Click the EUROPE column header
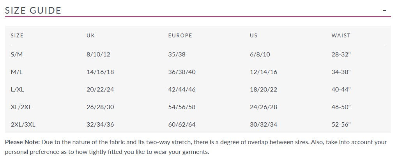398x164 pixels. click(x=180, y=35)
